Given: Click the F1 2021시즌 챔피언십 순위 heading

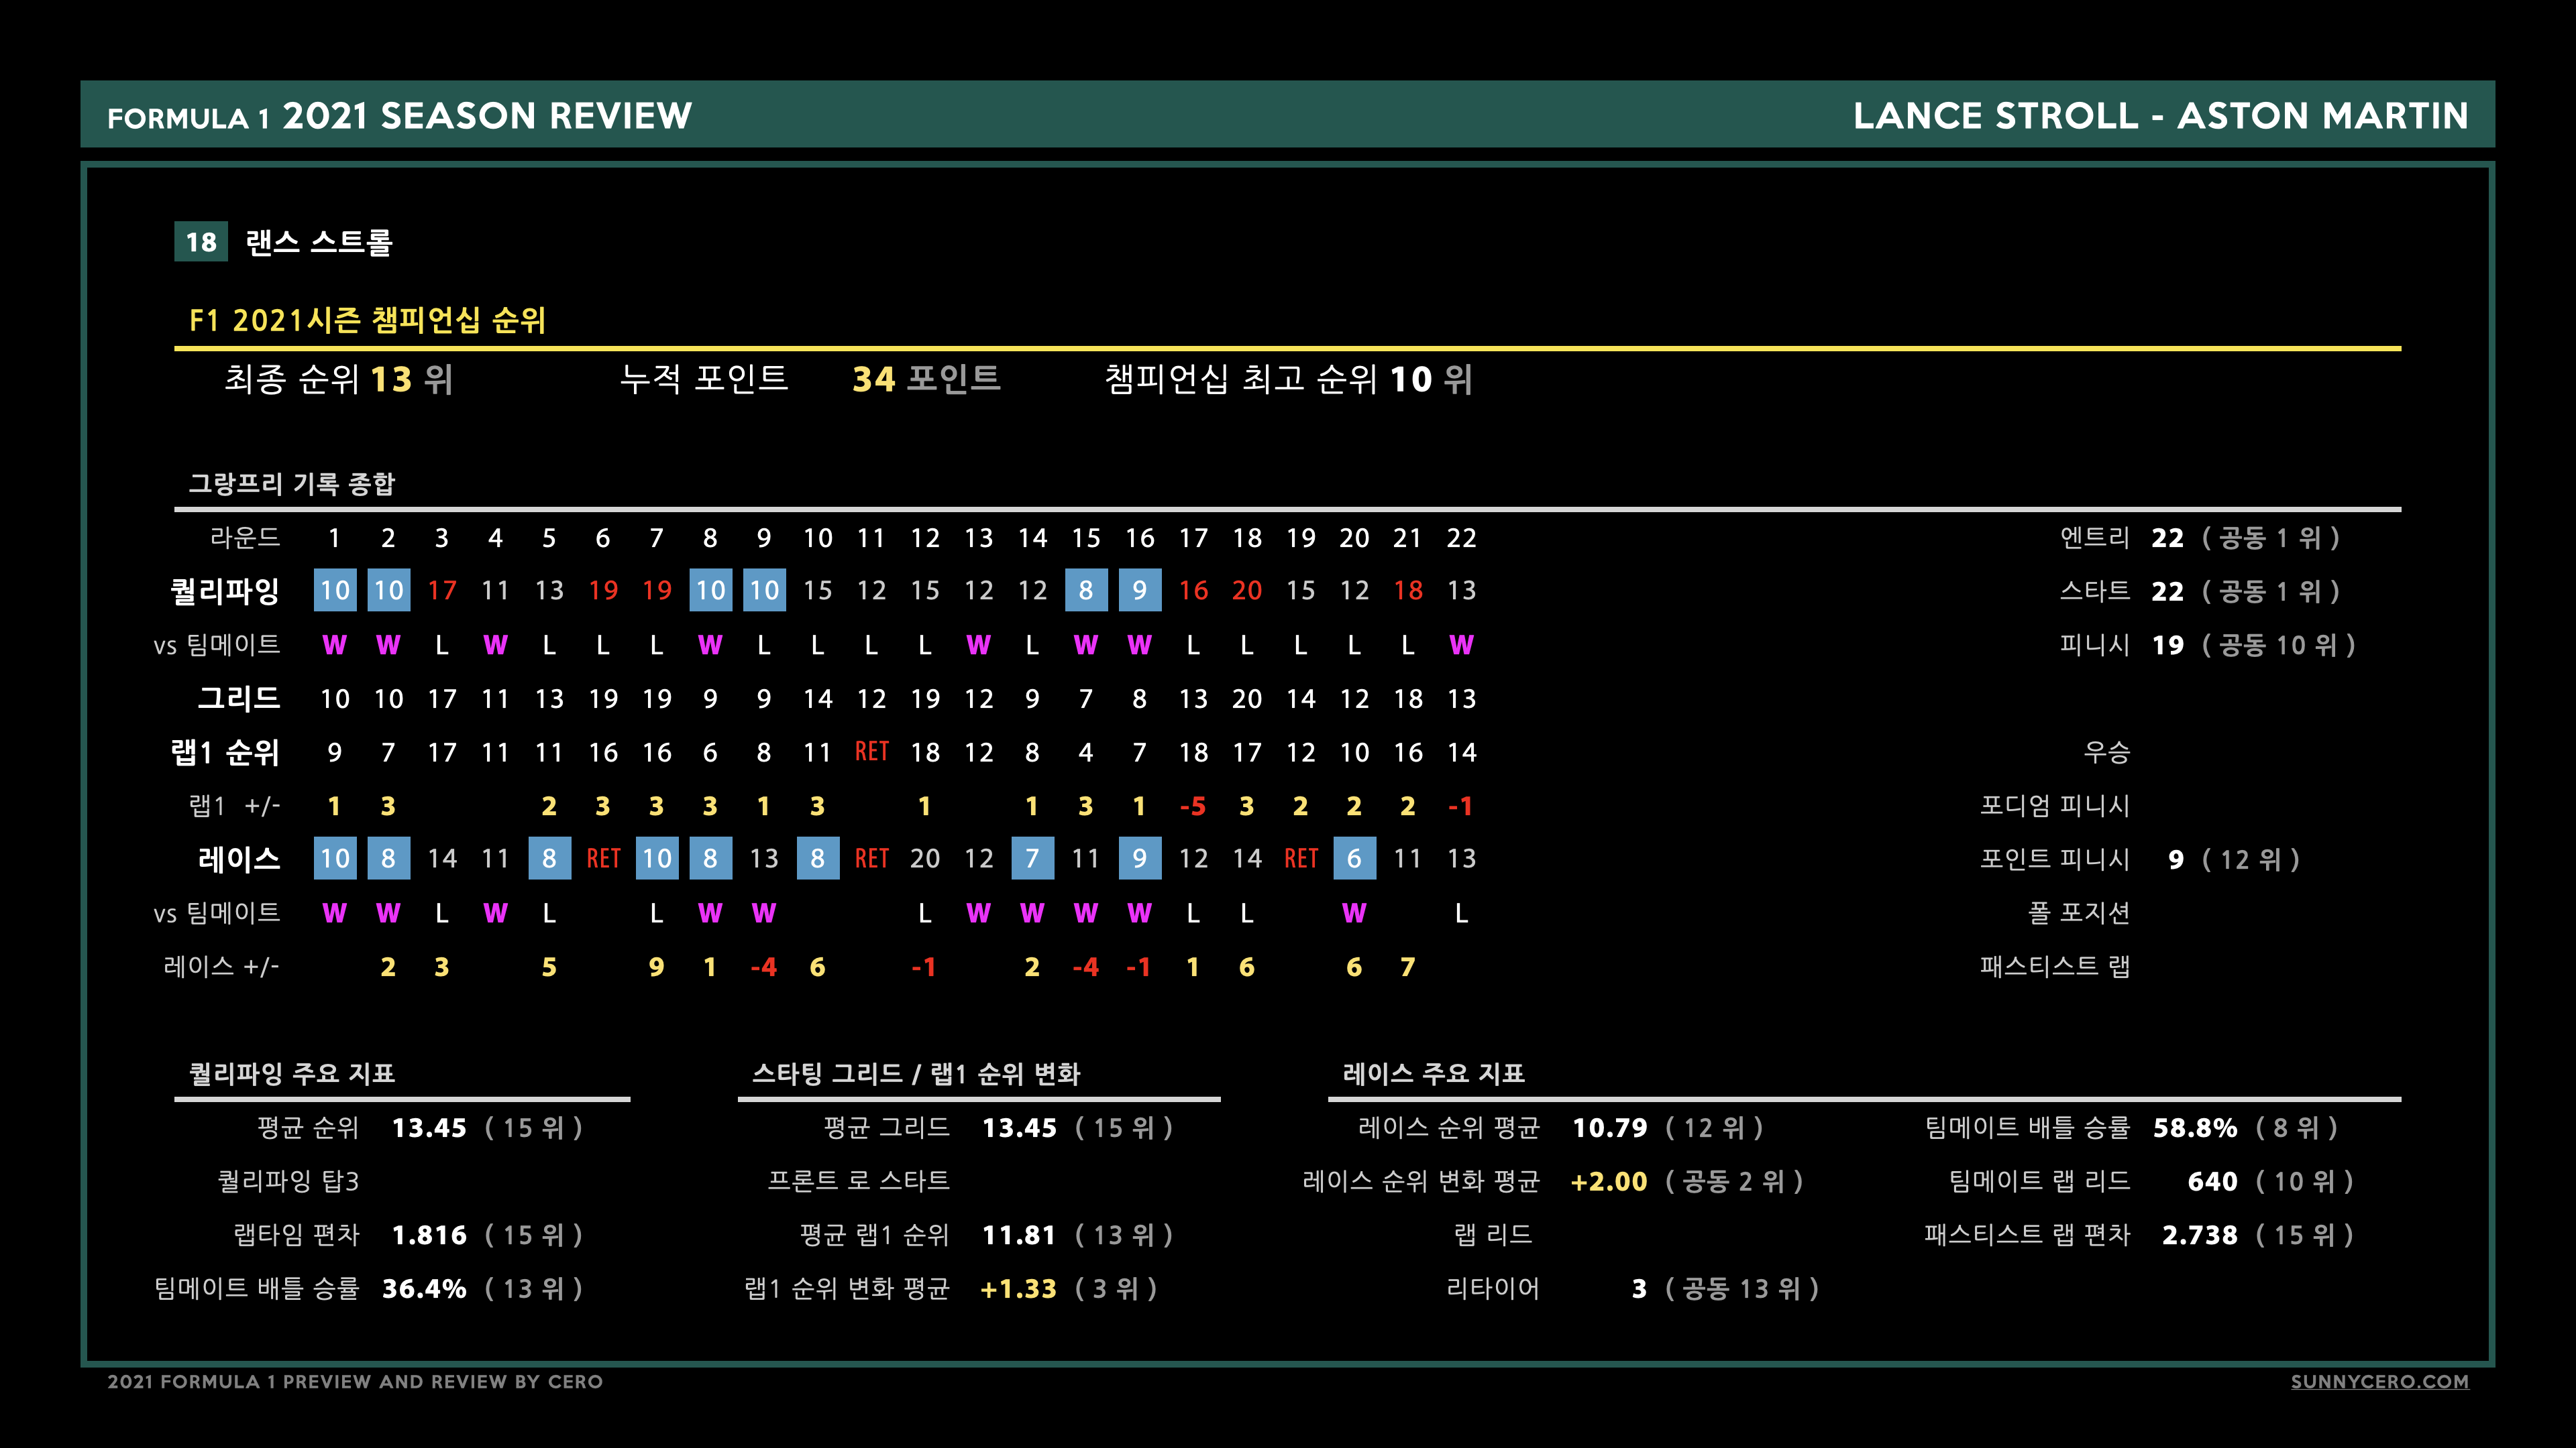Looking at the screenshot, I should pos(368,320).
